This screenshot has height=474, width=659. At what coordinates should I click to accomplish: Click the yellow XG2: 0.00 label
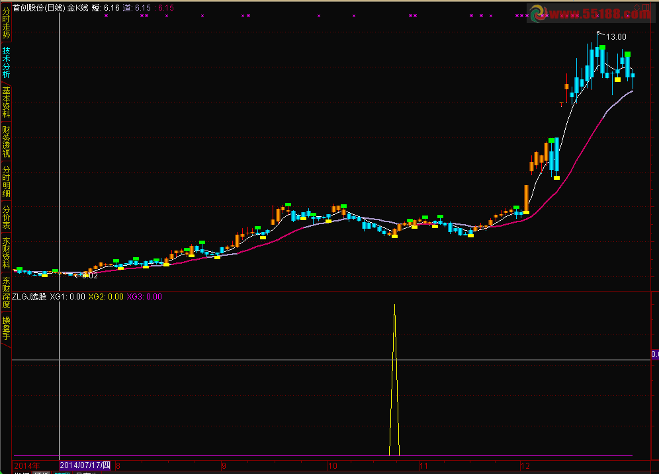point(106,296)
